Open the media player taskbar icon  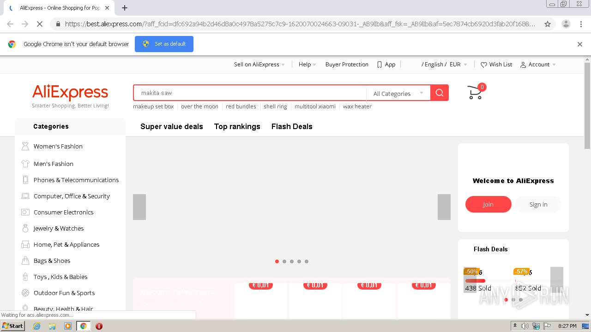68,326
